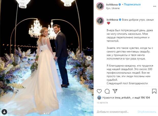158x116 pixels.
Task: Open kvittkova username in caption
Action: tap(112, 20)
